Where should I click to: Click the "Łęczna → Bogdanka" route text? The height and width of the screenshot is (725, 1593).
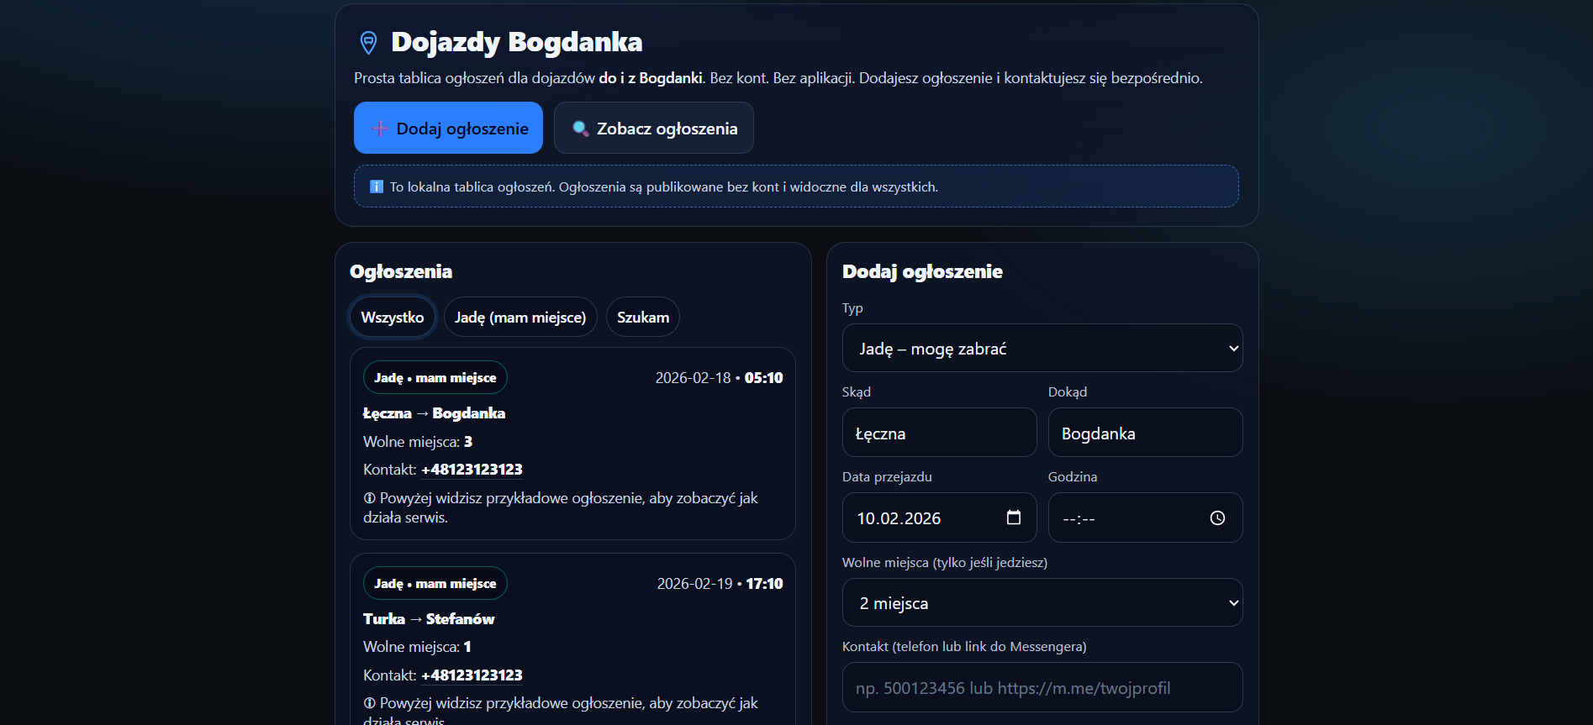(x=434, y=412)
